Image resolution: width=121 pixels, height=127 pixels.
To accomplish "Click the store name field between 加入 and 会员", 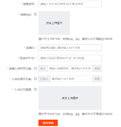I will (x=70, y=68).
